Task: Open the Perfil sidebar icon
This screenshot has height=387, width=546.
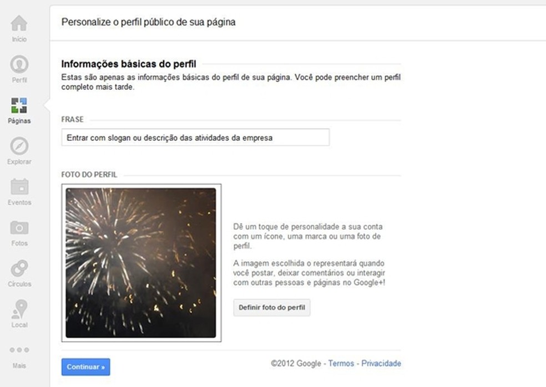Action: (x=19, y=64)
